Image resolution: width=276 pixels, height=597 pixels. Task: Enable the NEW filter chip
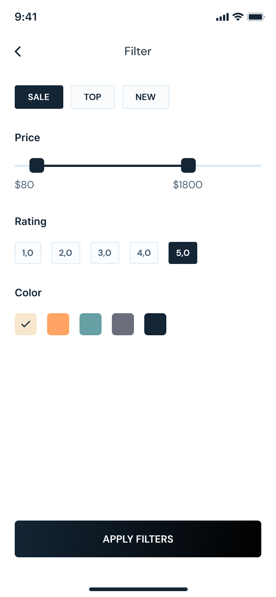click(146, 97)
